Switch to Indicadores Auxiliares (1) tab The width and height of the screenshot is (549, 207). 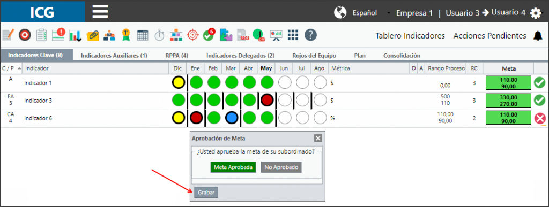pos(114,56)
